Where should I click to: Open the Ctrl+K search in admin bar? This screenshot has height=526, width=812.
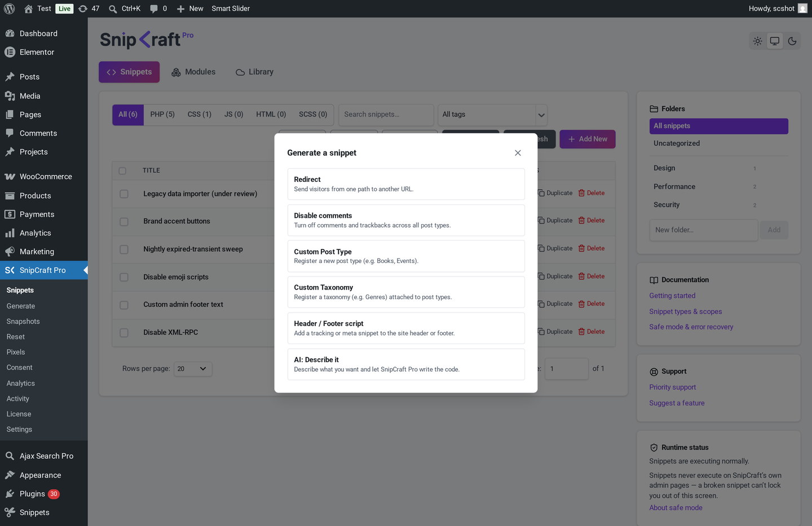(x=125, y=8)
